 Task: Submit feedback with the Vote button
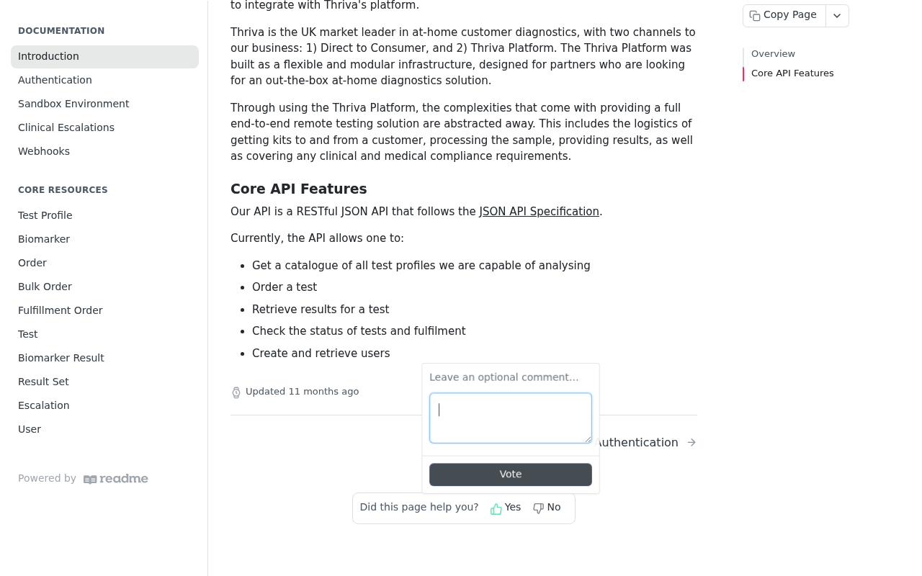(x=511, y=474)
